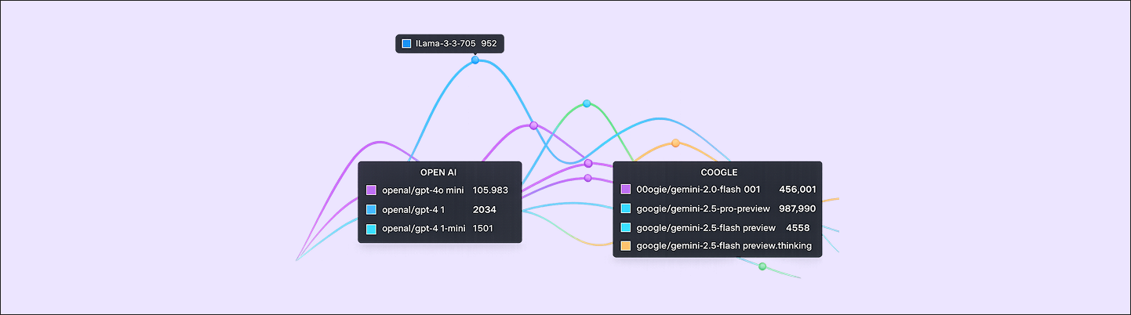Select the purple swatch for openal/gpt-4o mini
Viewport: 1131px width, 315px height.
pos(372,190)
